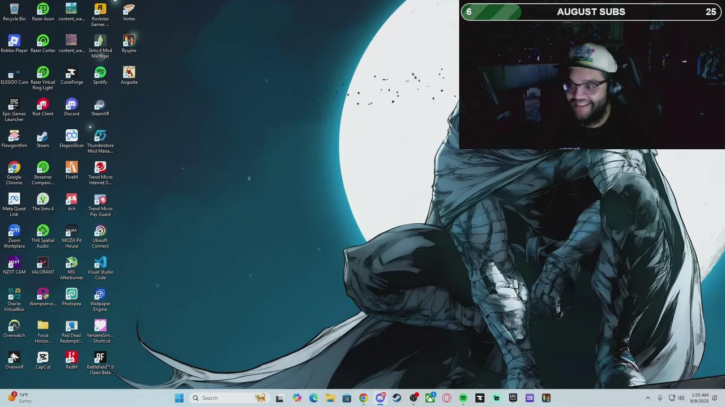This screenshot has width=725, height=407.
Task: Open Microsoft Edge from the taskbar
Action: [x=314, y=398]
